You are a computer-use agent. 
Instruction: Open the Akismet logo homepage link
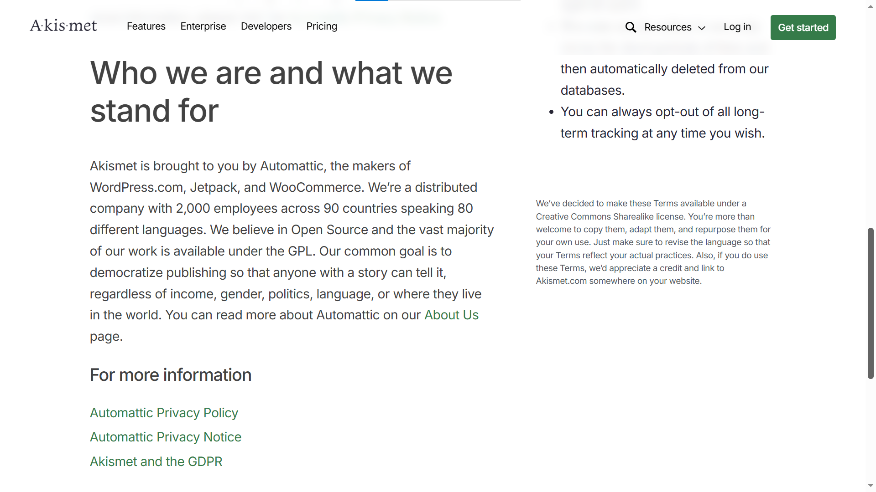click(63, 26)
